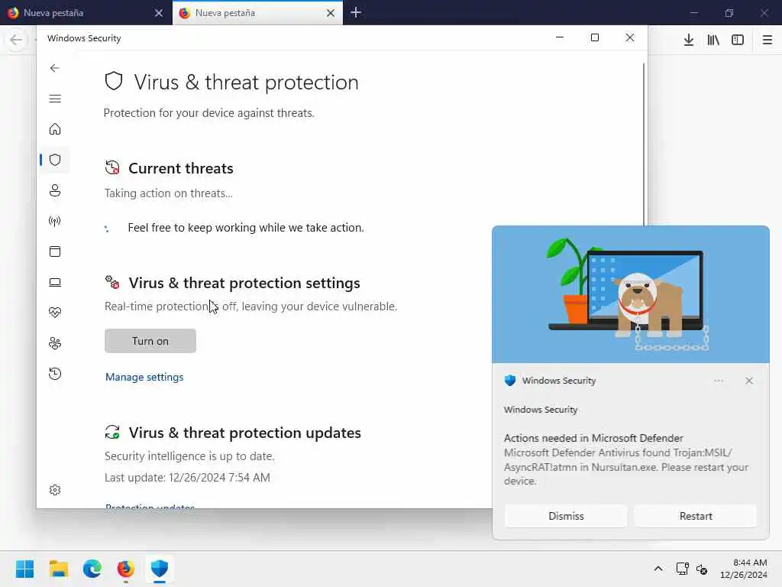Open notification options three-dots menu

tap(719, 381)
